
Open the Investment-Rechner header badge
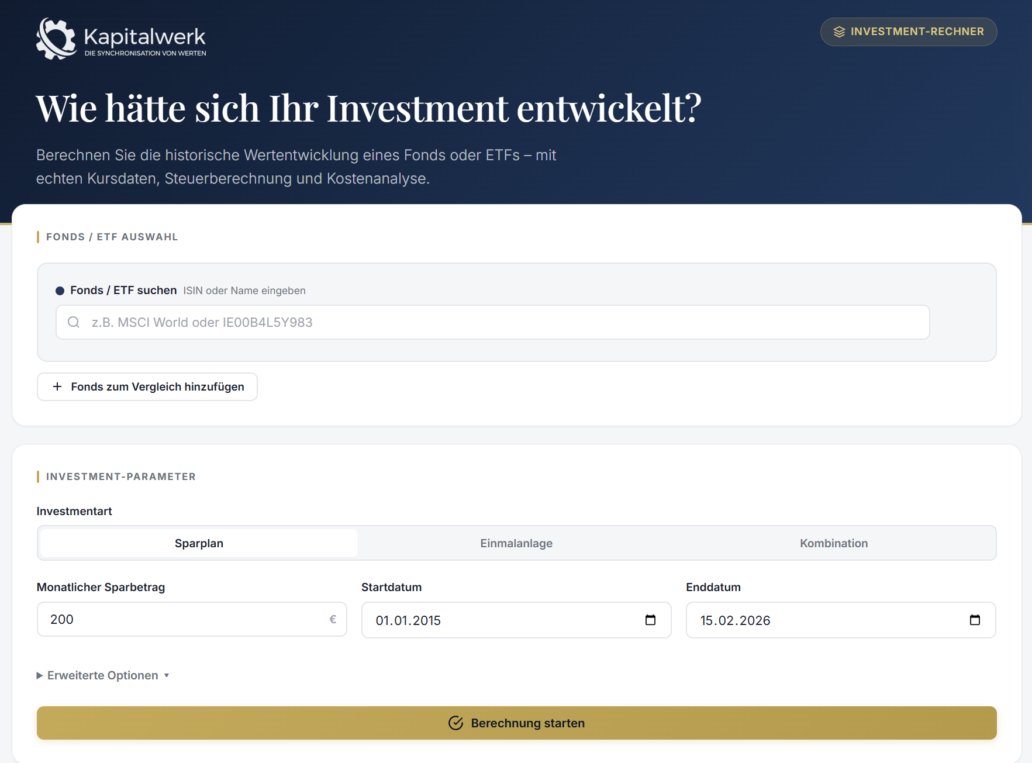point(908,32)
